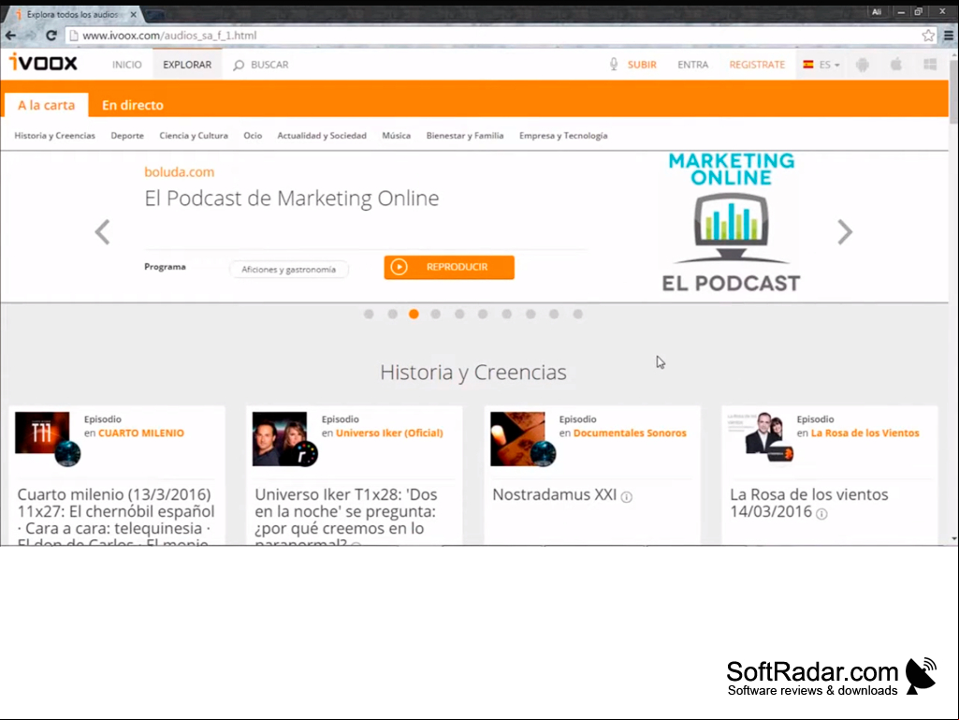Select first carousel dot
The image size is (959, 720).
(369, 314)
